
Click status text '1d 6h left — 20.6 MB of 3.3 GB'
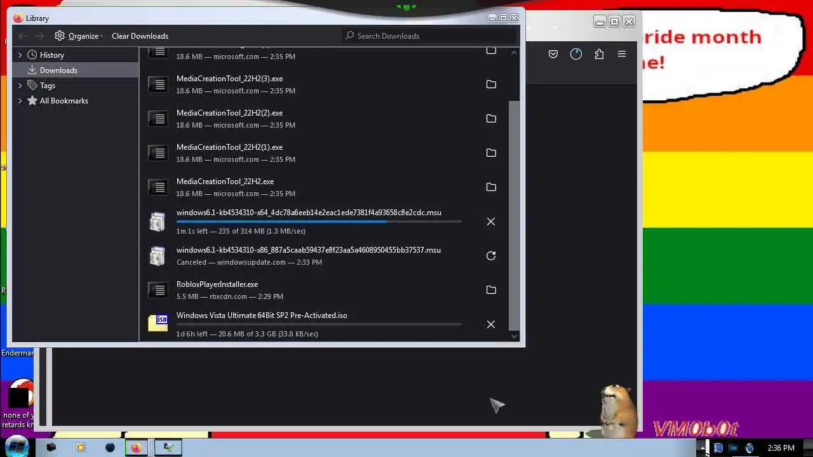click(247, 334)
